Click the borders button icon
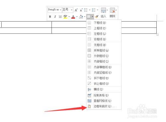The image size is (166, 122). (x=89, y=17)
